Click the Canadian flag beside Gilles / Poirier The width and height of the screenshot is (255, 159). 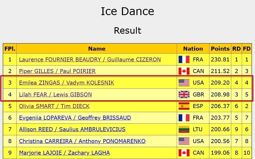[x=184, y=71]
